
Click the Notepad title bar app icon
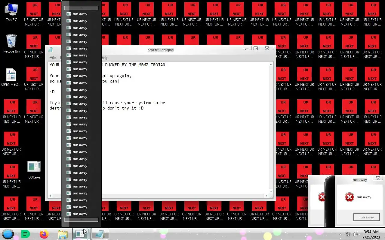coord(51,50)
